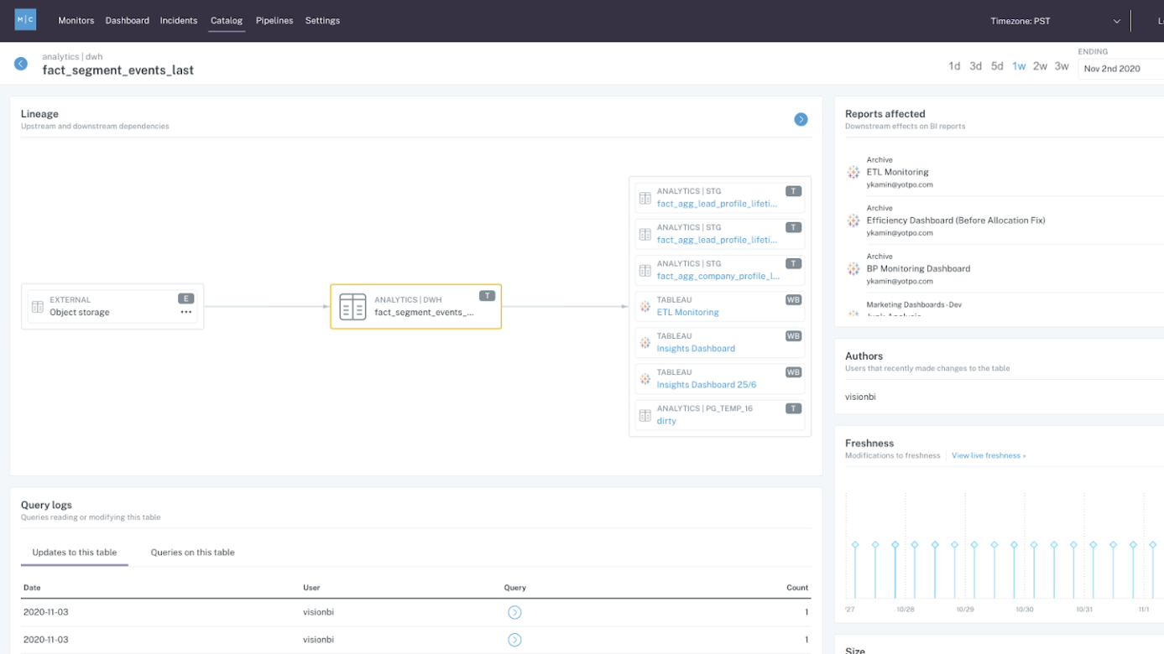
Task: Click the visionbi author entry
Action: tap(860, 397)
